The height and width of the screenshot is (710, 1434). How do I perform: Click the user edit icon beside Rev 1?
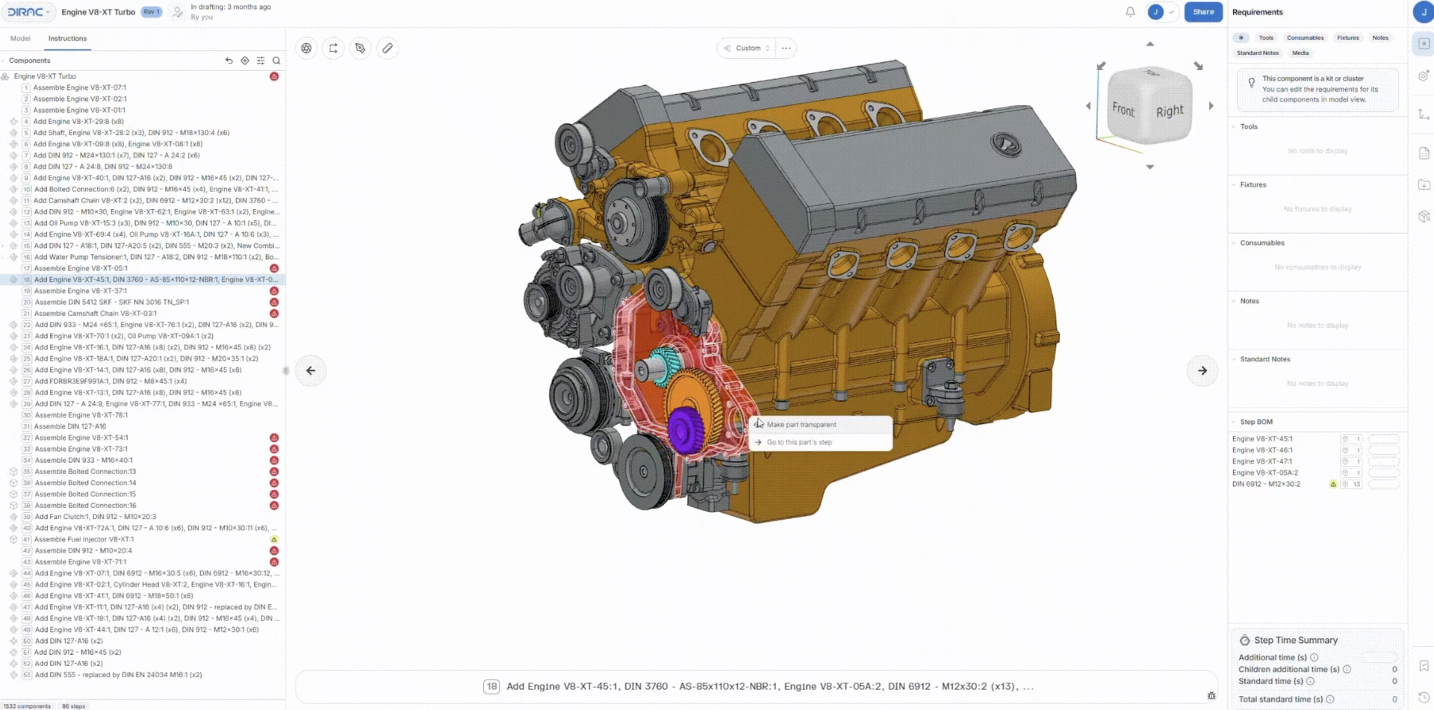[177, 12]
